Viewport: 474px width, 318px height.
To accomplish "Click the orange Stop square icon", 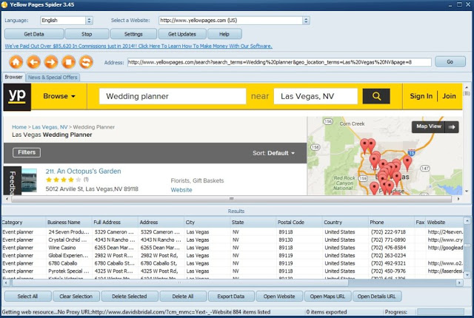I will click(69, 62).
